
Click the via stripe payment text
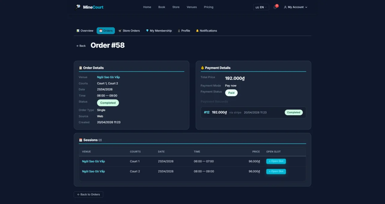point(235,113)
